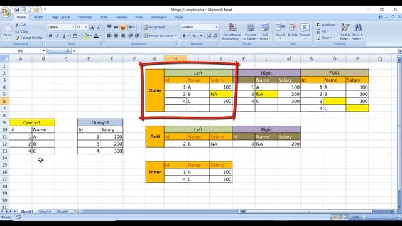Apply the yellow fill color
402x226 pixels.
(86, 36)
